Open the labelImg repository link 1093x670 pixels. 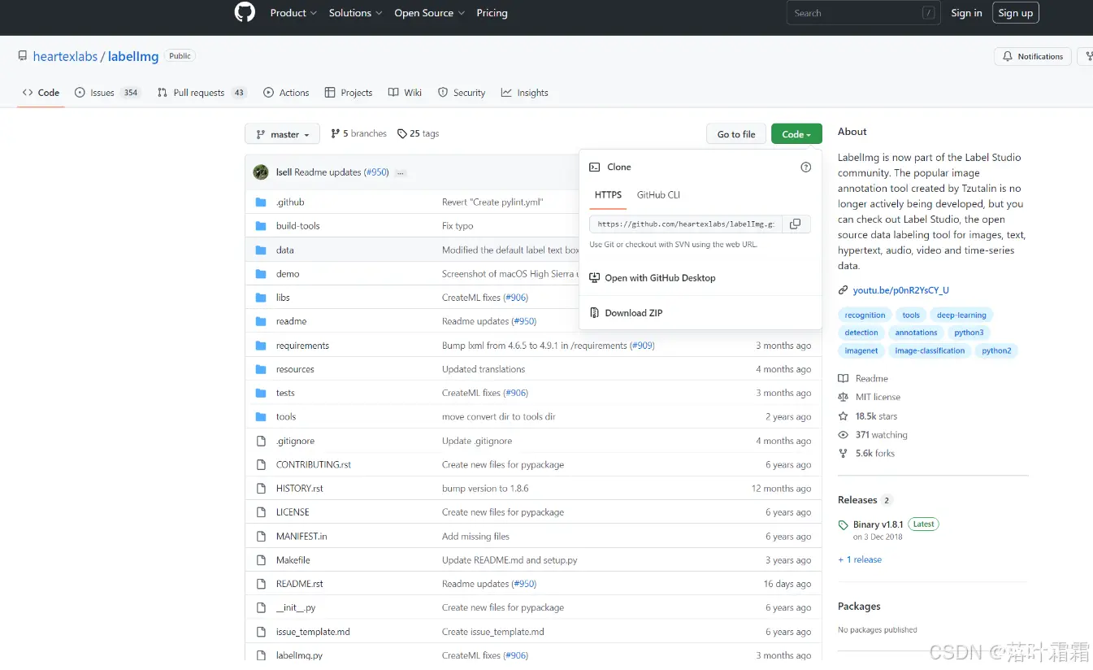133,56
